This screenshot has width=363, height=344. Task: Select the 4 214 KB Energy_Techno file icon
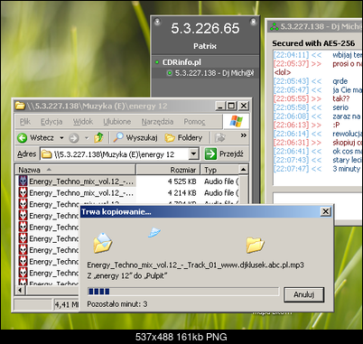tap(23, 192)
